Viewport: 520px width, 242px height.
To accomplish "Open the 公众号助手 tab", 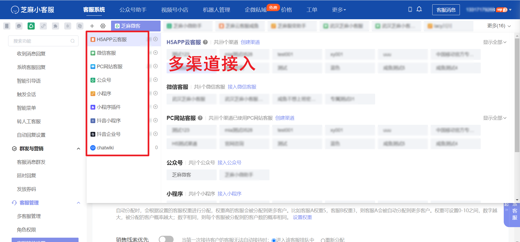I will (133, 10).
